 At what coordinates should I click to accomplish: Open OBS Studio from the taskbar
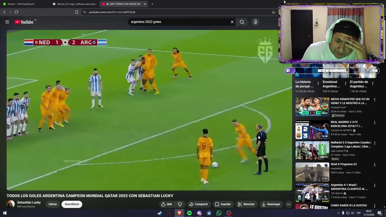coord(229,213)
